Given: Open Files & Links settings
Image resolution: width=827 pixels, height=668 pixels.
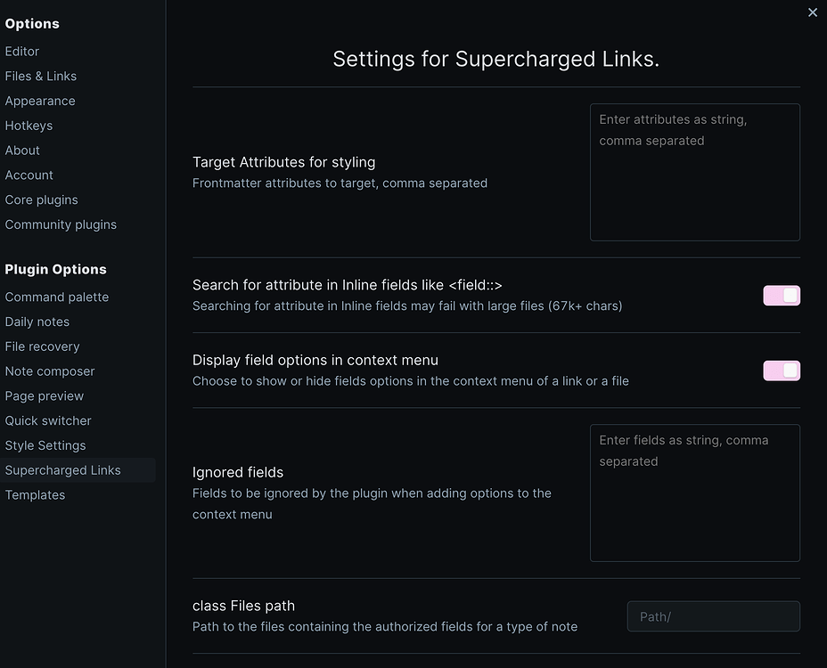Looking at the screenshot, I should (41, 76).
